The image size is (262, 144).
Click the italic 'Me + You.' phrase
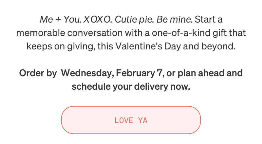click(x=61, y=19)
